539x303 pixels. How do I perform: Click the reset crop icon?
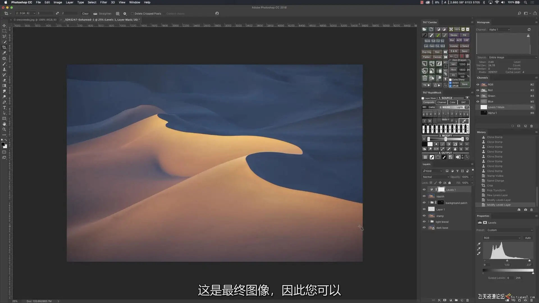coord(217,13)
